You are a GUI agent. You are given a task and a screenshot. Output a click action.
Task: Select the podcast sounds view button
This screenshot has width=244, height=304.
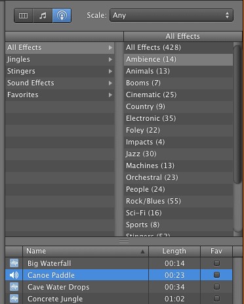[62, 16]
